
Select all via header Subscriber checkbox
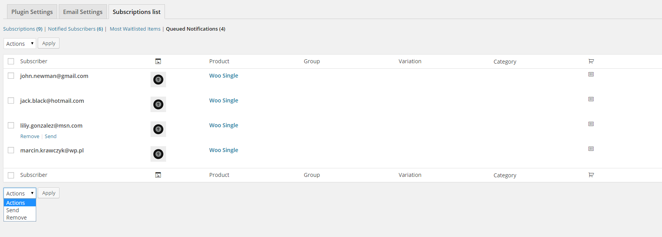pos(11,61)
